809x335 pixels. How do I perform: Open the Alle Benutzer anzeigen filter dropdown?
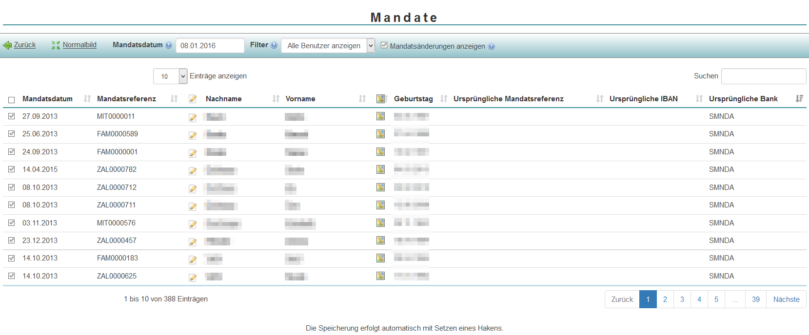(x=328, y=46)
